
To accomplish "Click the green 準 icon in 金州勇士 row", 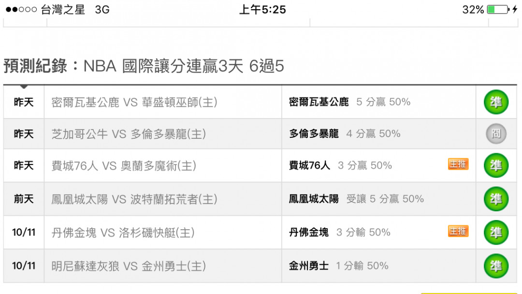I will point(496,265).
